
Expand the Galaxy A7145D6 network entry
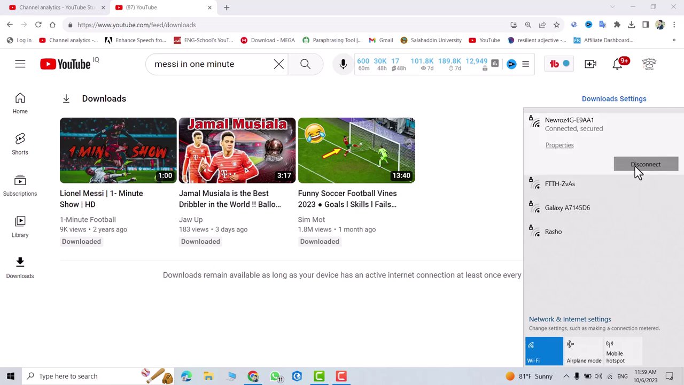click(x=567, y=207)
